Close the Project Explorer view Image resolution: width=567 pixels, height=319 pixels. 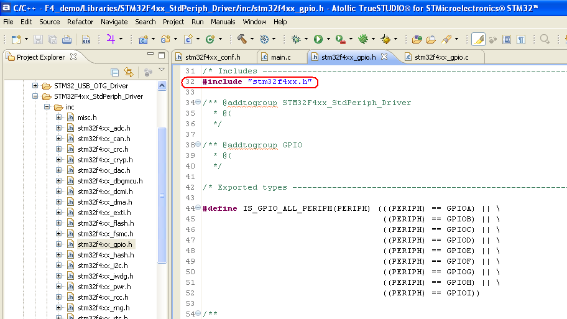pos(73,57)
